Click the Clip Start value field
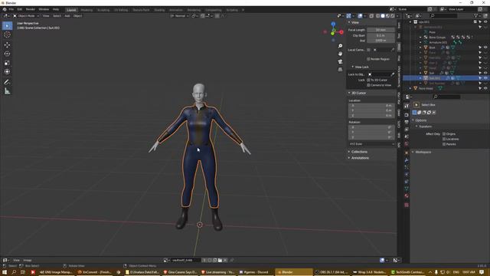490x276 pixels. (x=381, y=36)
